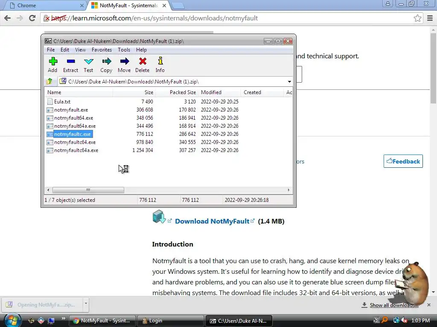Sort by the Created column header
Screen dimensions: 437x327
[262, 92]
